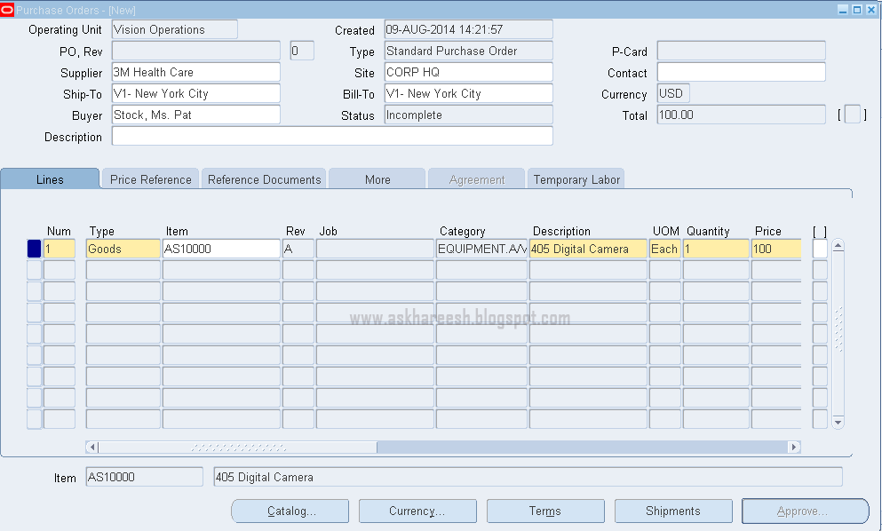
Task: Click bottom item description field
Action: [x=528, y=477]
